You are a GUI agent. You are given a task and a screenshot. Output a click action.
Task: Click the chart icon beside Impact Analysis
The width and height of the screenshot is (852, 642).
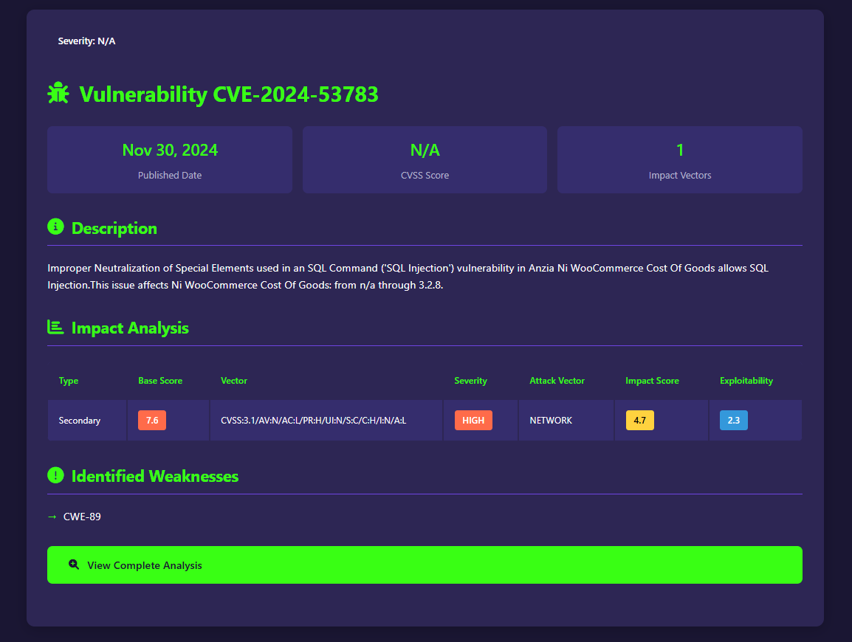coord(55,327)
